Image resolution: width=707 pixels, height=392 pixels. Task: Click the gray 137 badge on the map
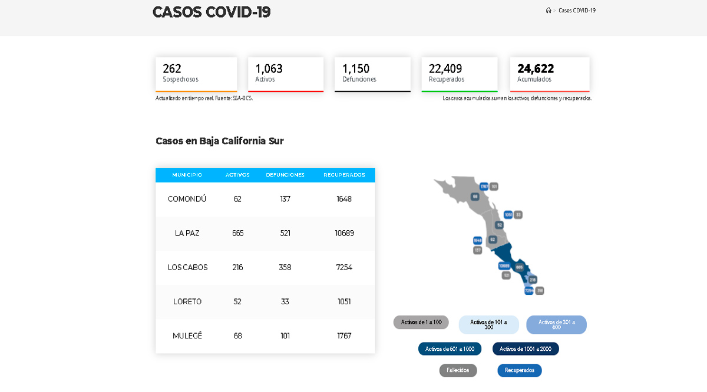(478, 250)
